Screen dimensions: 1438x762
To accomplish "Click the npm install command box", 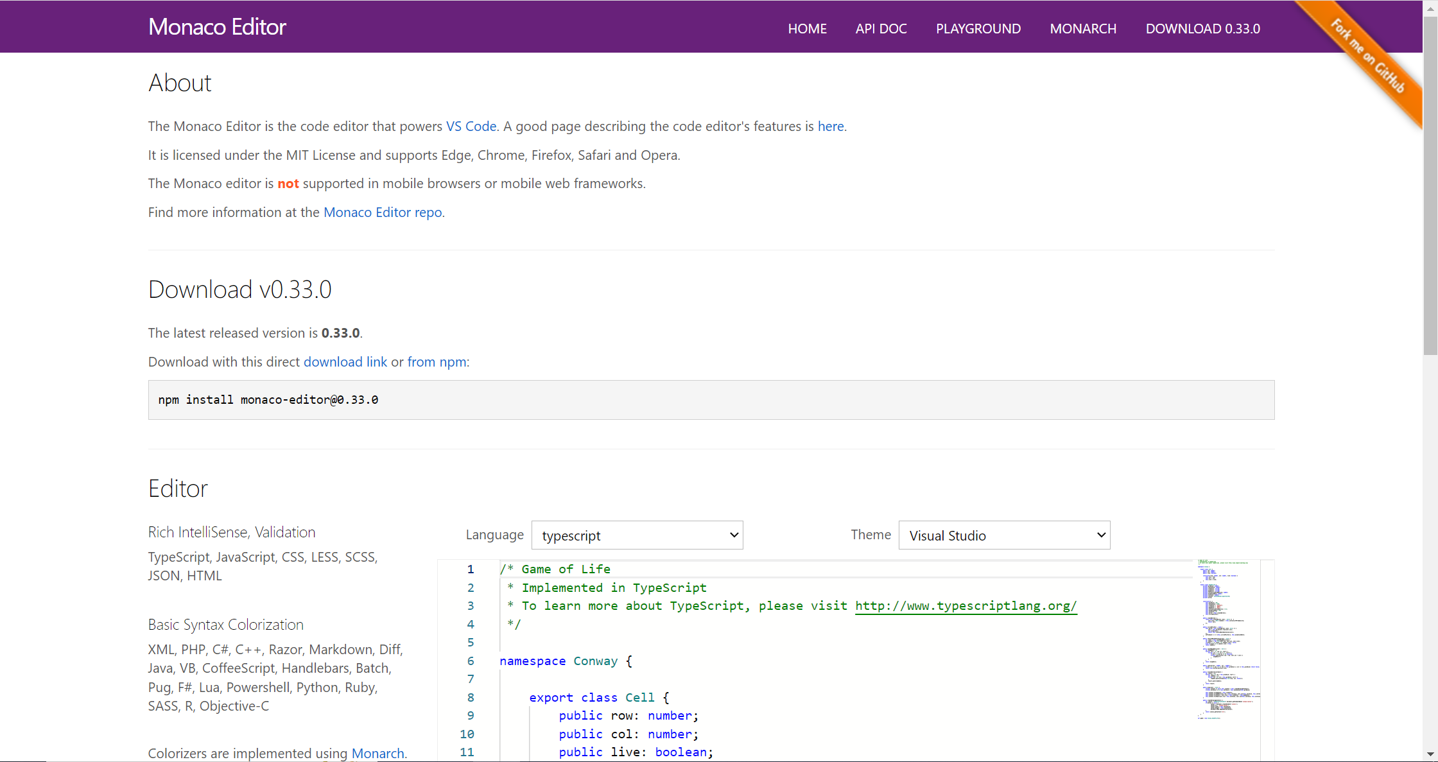I will tap(711, 400).
